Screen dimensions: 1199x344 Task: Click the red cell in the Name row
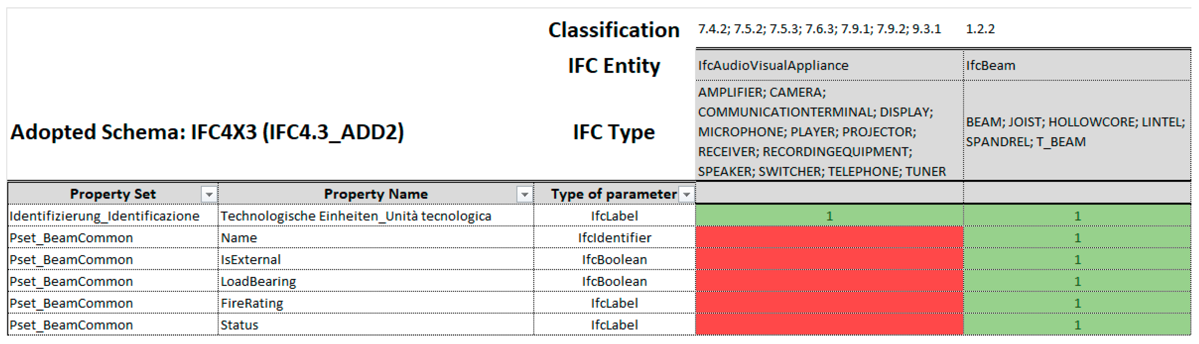coord(828,238)
